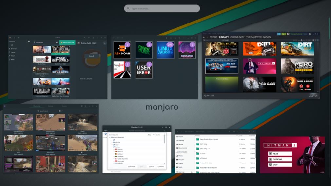The height and width of the screenshot is (186, 331).
Task: Open Pictures in Files sidebar
Action: pyautogui.click(x=180, y=160)
